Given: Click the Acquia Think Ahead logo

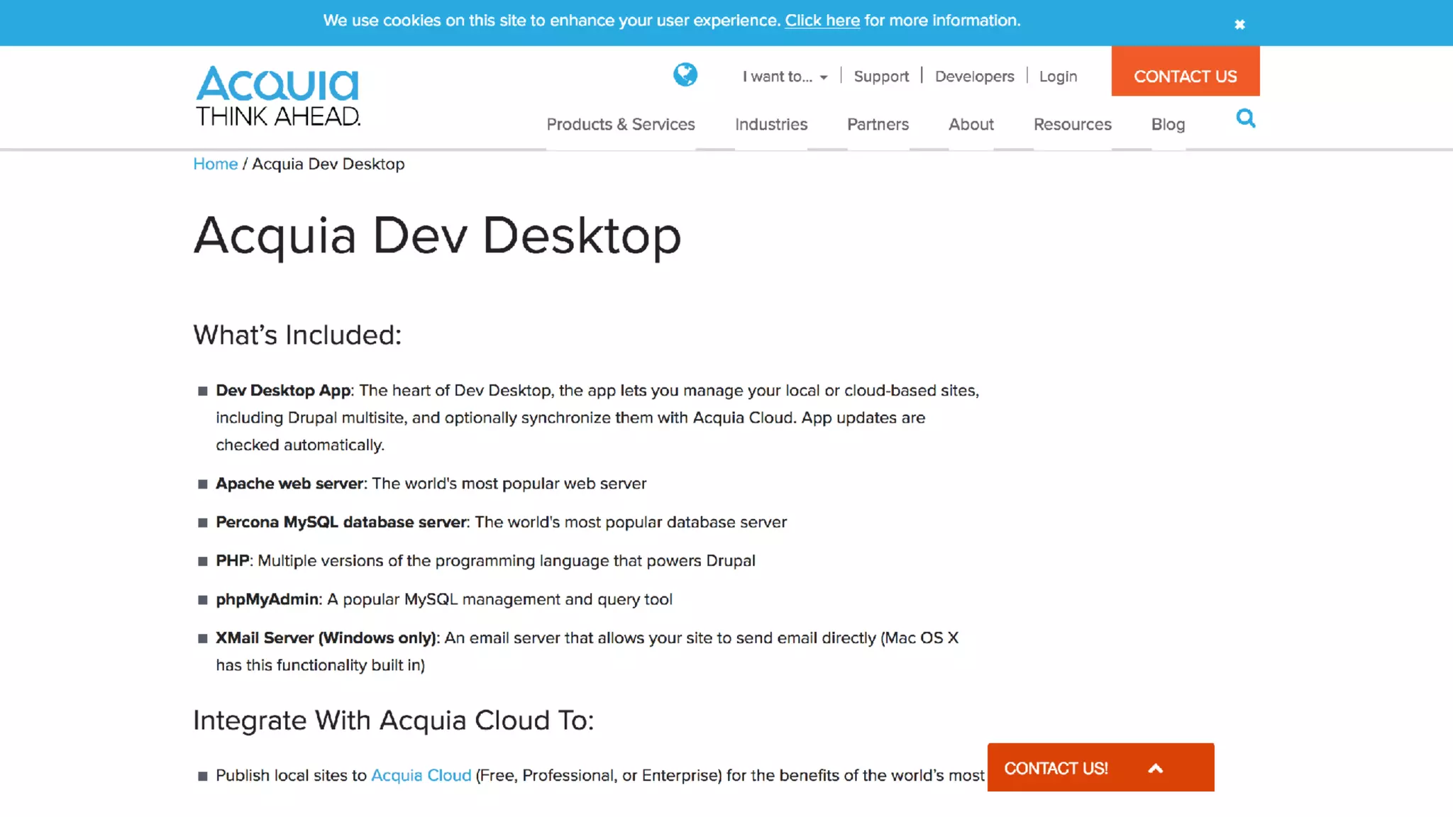Looking at the screenshot, I should [x=277, y=96].
